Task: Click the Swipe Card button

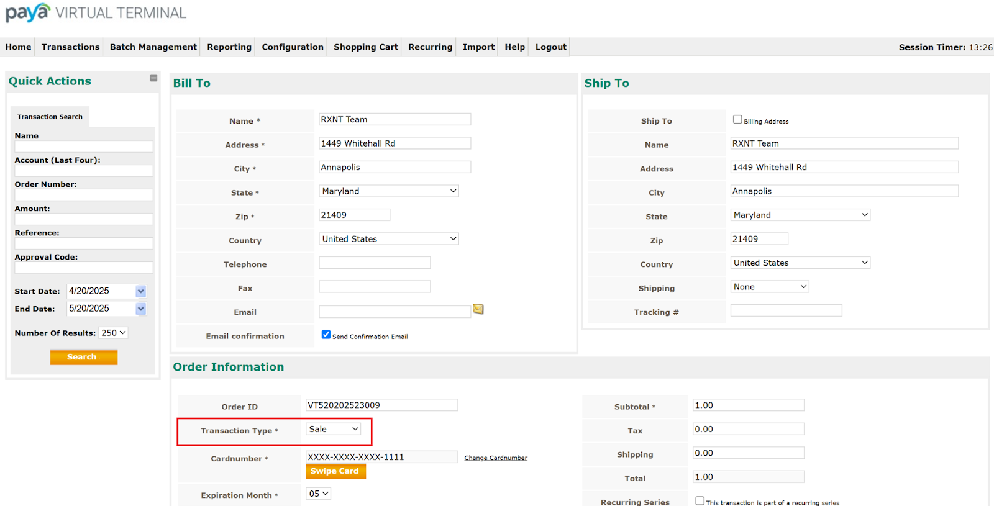Action: (335, 471)
